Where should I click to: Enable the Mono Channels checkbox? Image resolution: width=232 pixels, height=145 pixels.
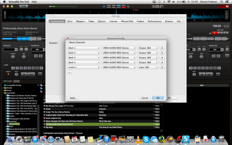pos(68,42)
